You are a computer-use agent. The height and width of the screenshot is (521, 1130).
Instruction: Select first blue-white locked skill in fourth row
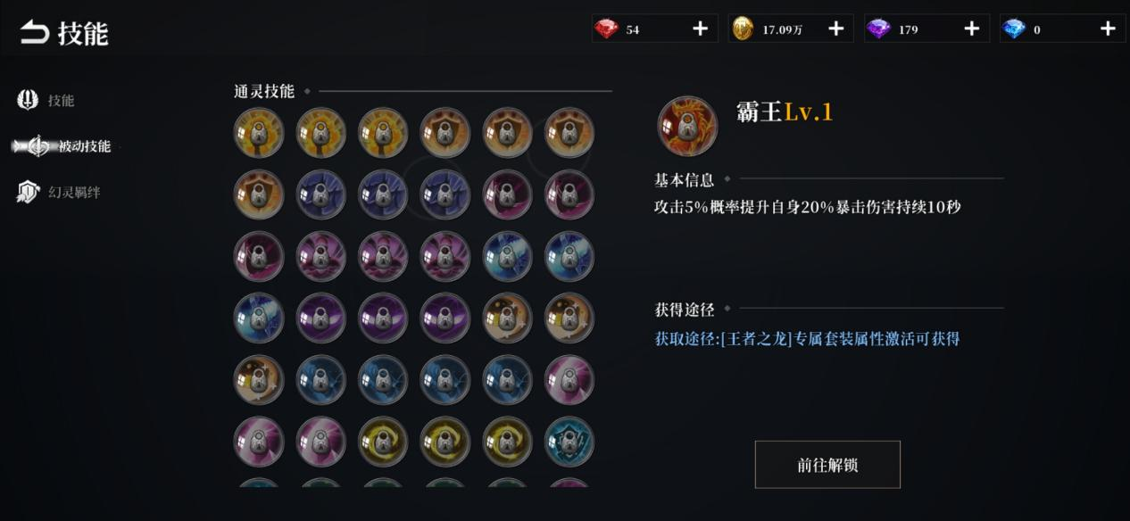click(x=259, y=318)
